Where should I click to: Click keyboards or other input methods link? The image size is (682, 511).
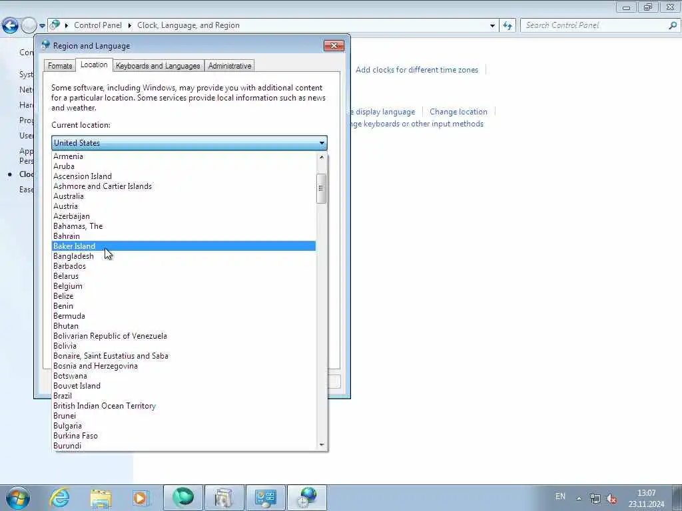coord(418,124)
